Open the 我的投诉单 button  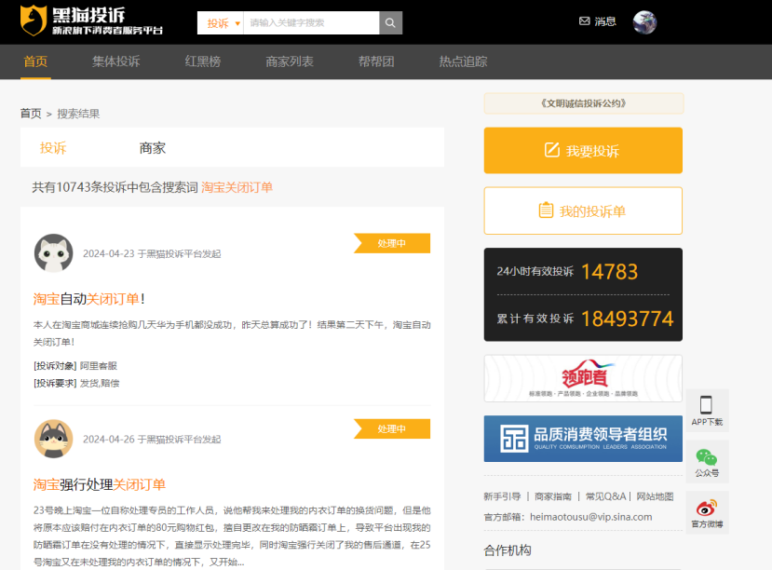[583, 211]
